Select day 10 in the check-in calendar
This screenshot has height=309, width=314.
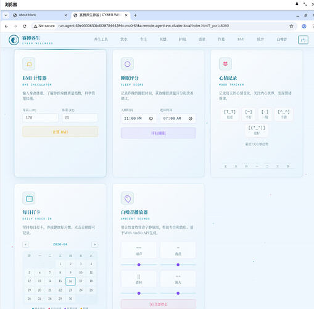(81, 273)
